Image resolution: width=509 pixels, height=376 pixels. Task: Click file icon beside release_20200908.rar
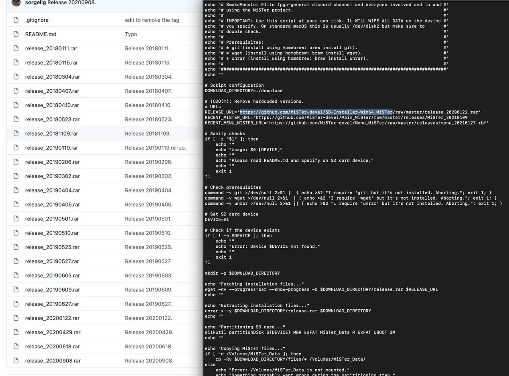click(x=16, y=361)
